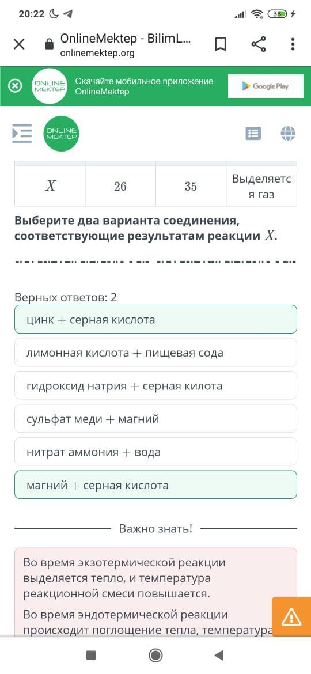Share the page via share icon
The width and height of the screenshot is (311, 674).
point(258,44)
